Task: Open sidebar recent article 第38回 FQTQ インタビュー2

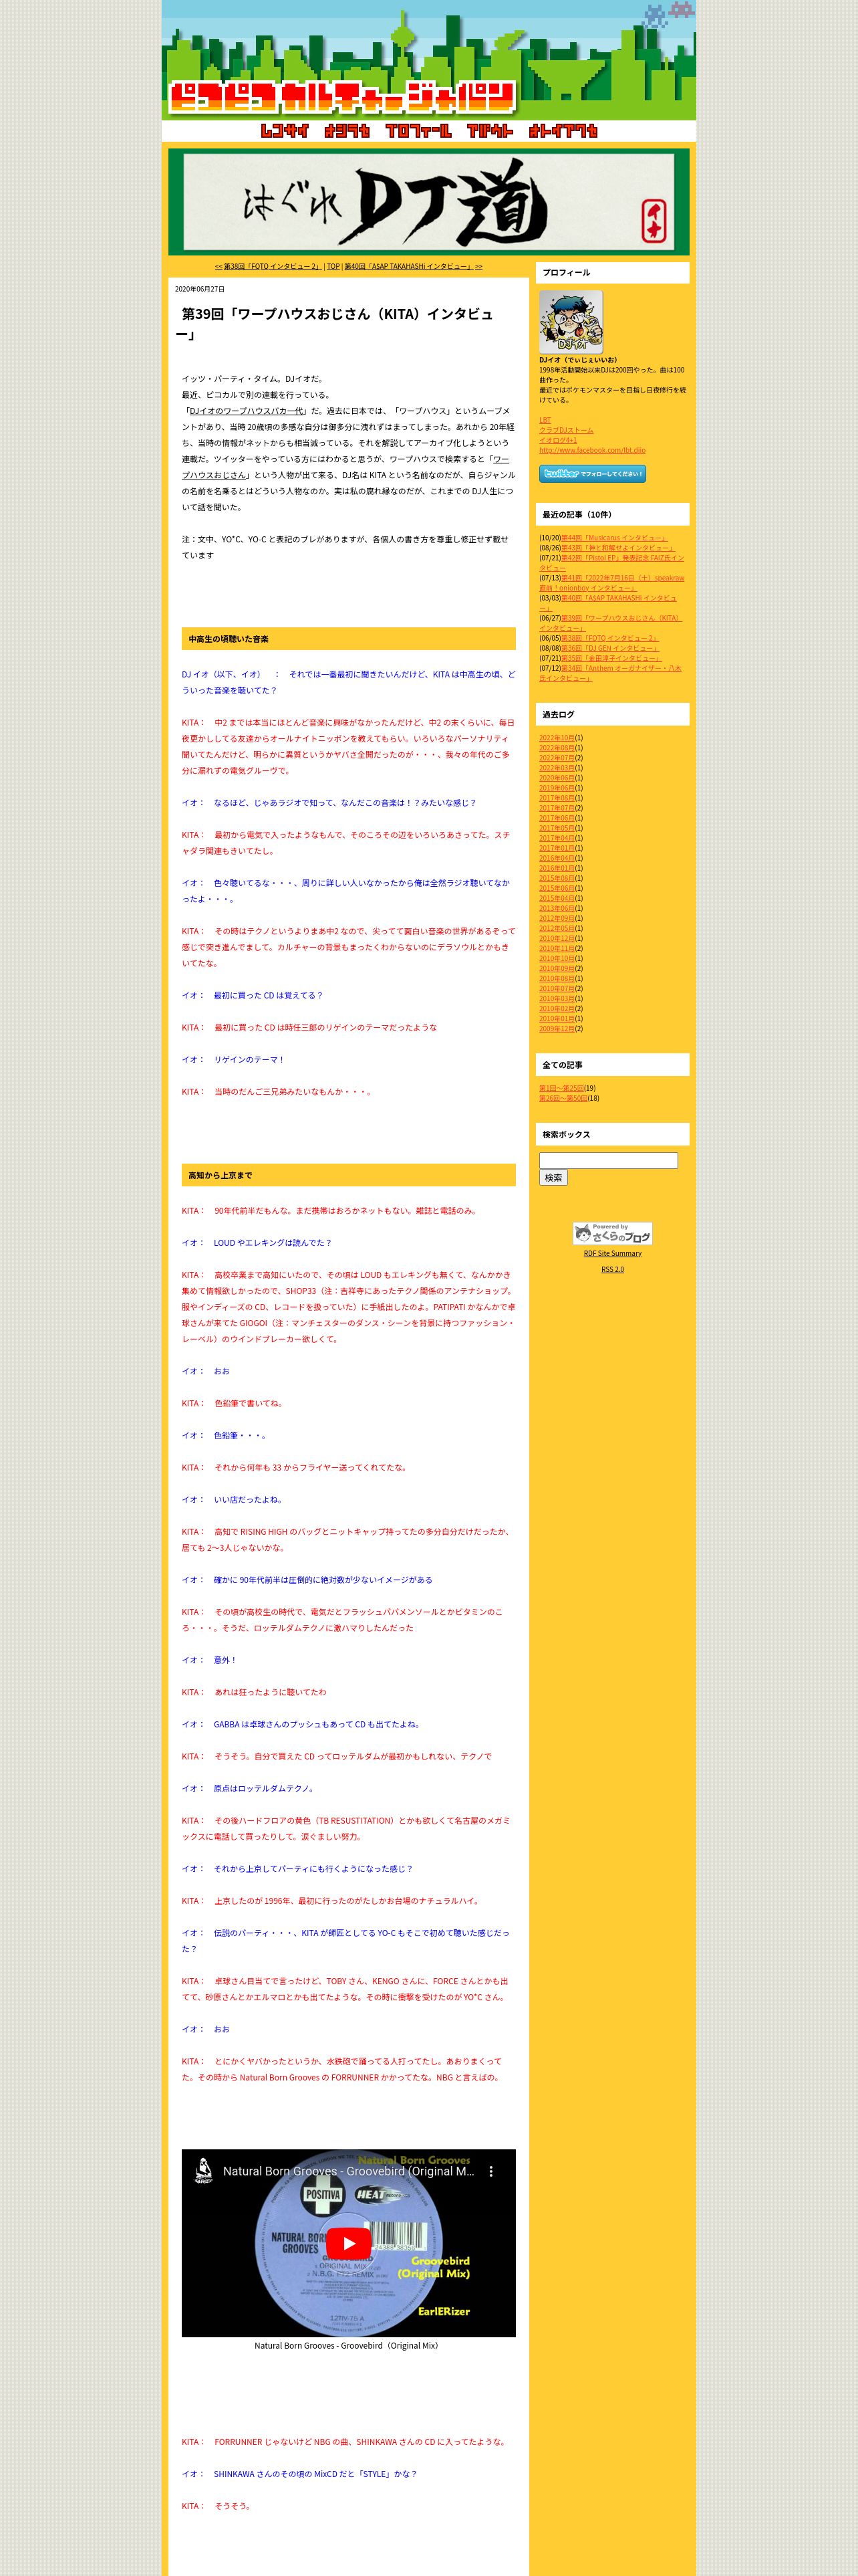Action: [609, 638]
